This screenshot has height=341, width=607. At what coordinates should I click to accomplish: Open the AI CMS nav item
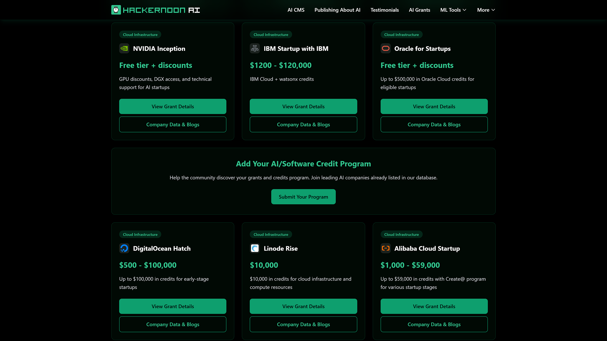pyautogui.click(x=296, y=10)
